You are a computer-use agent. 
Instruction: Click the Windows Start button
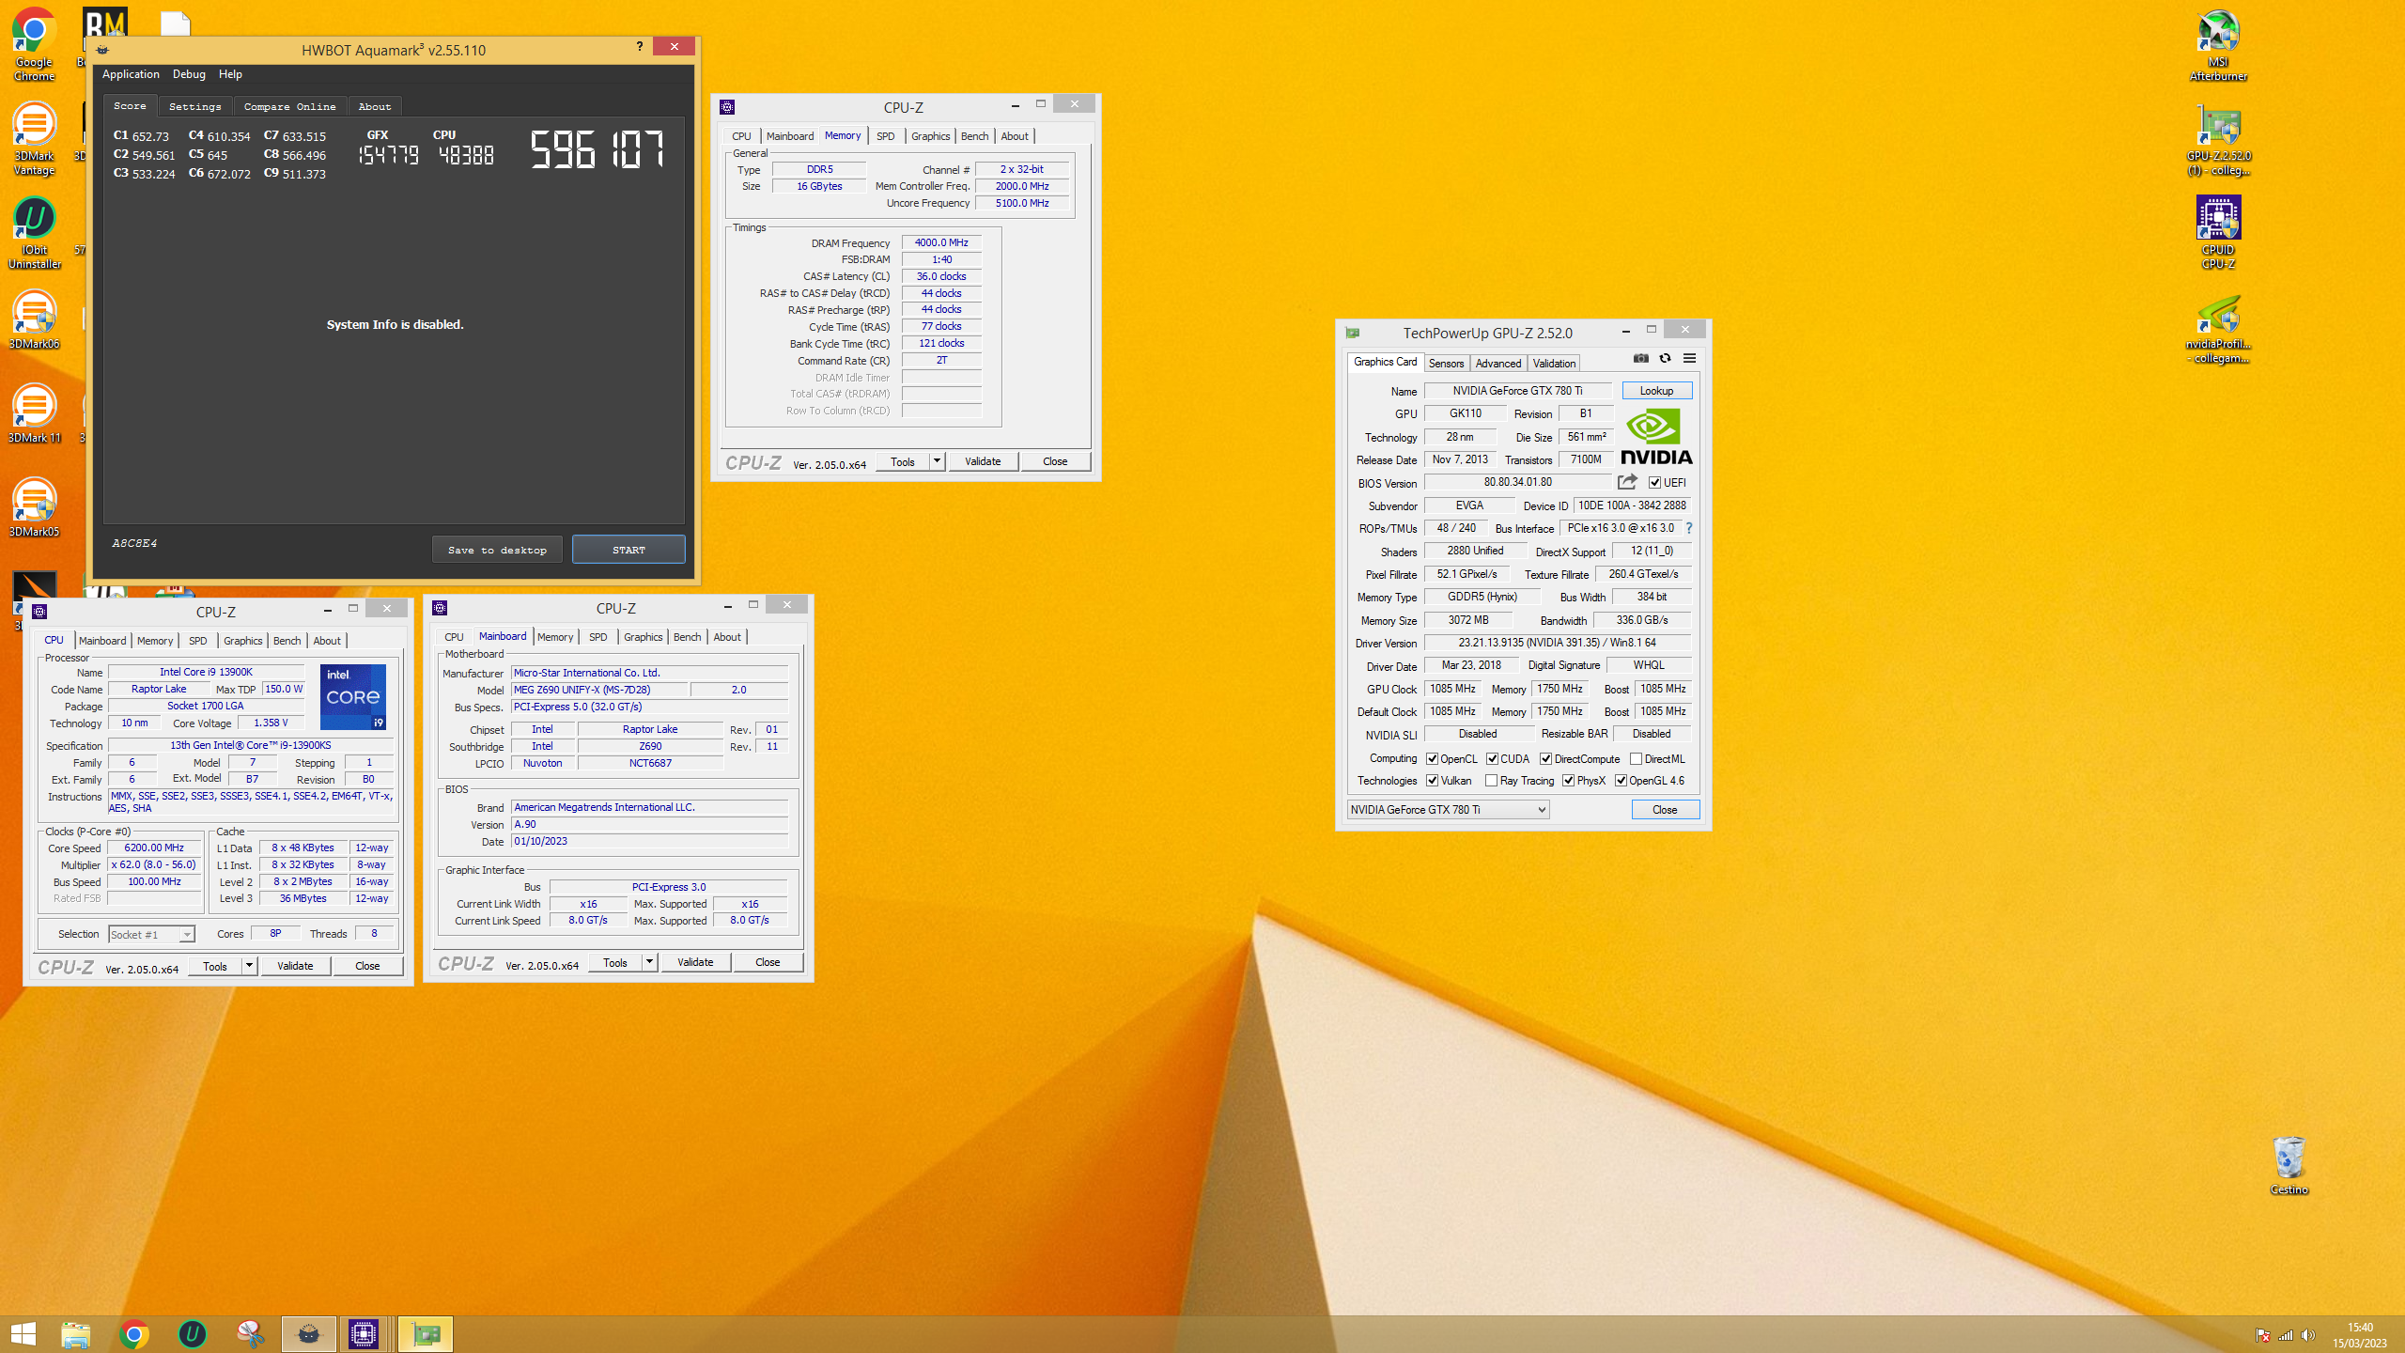point(23,1334)
